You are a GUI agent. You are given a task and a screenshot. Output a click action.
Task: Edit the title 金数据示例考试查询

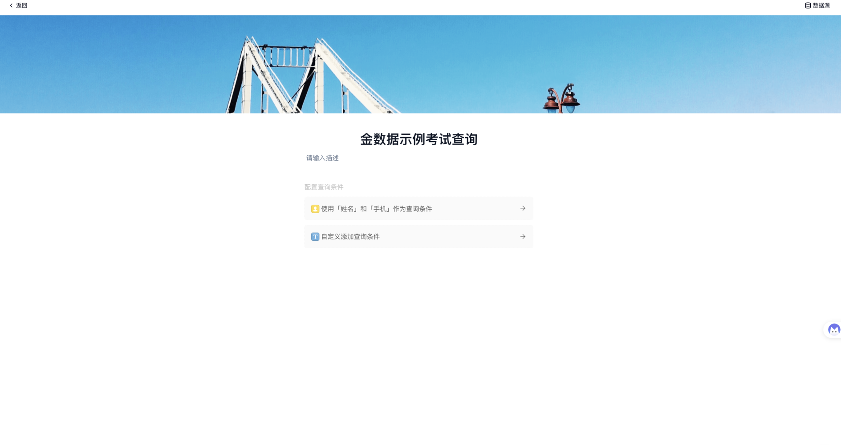418,139
